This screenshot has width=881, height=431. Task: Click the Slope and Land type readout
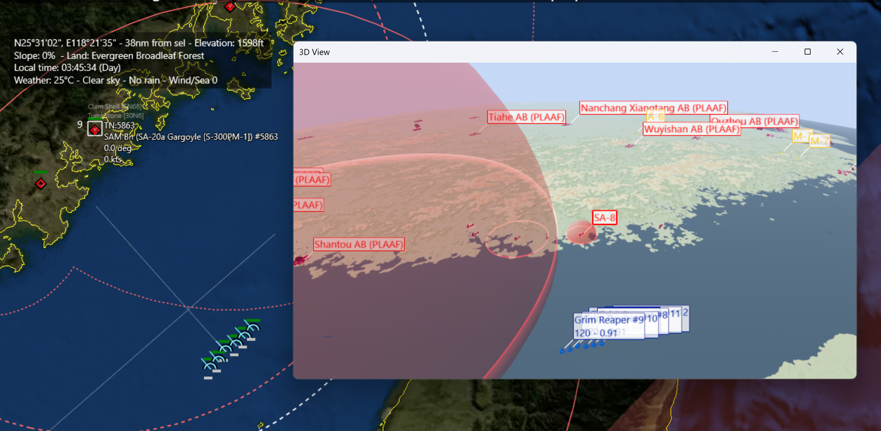tap(109, 55)
